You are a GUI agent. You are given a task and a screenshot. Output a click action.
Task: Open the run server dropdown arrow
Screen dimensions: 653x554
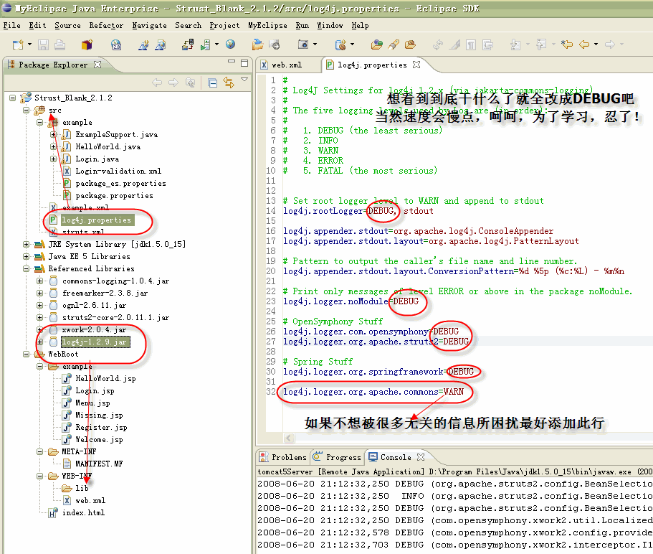tap(216, 44)
